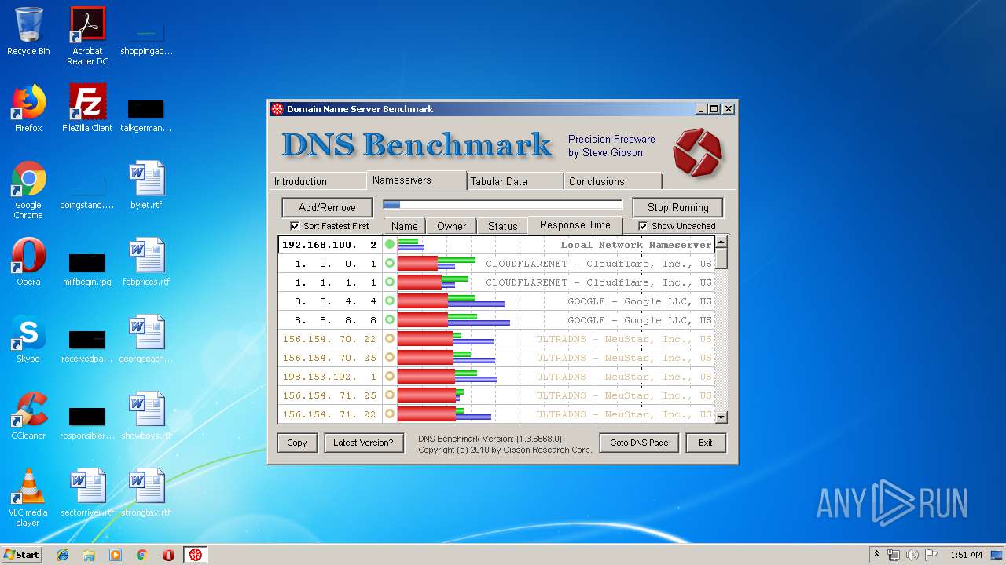Select the milfbegin.jpg file icon
The height and width of the screenshot is (565, 1006).
tap(87, 269)
